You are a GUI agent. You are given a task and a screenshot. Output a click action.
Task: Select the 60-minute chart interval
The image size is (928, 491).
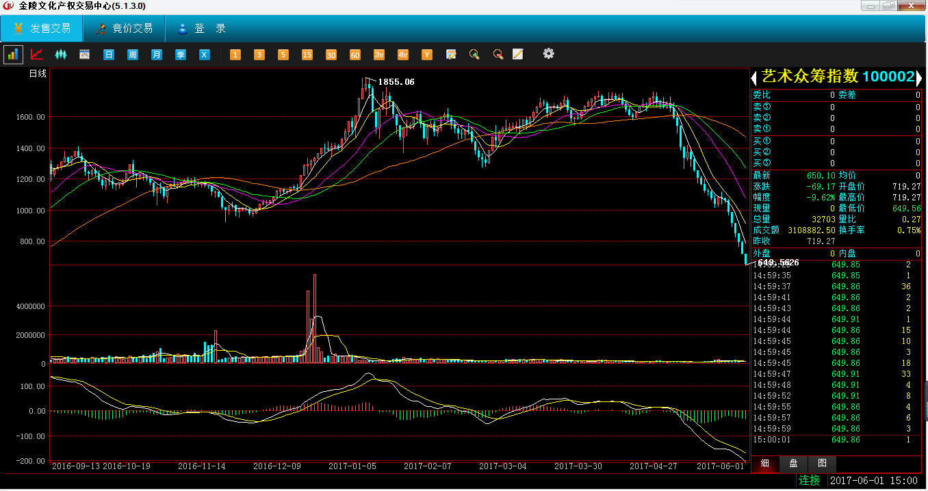355,54
